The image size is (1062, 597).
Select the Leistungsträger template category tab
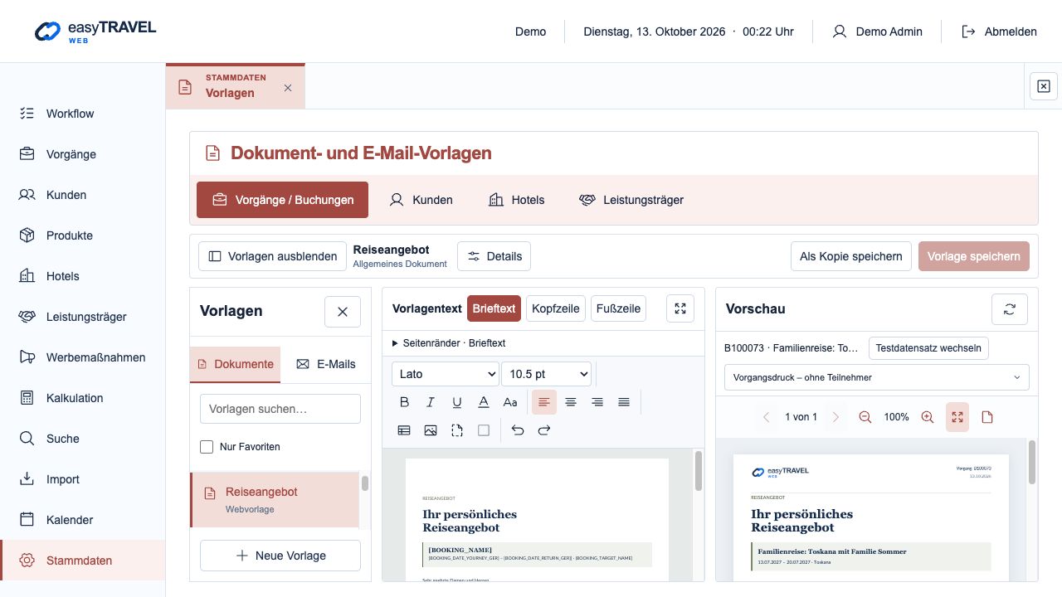point(631,200)
